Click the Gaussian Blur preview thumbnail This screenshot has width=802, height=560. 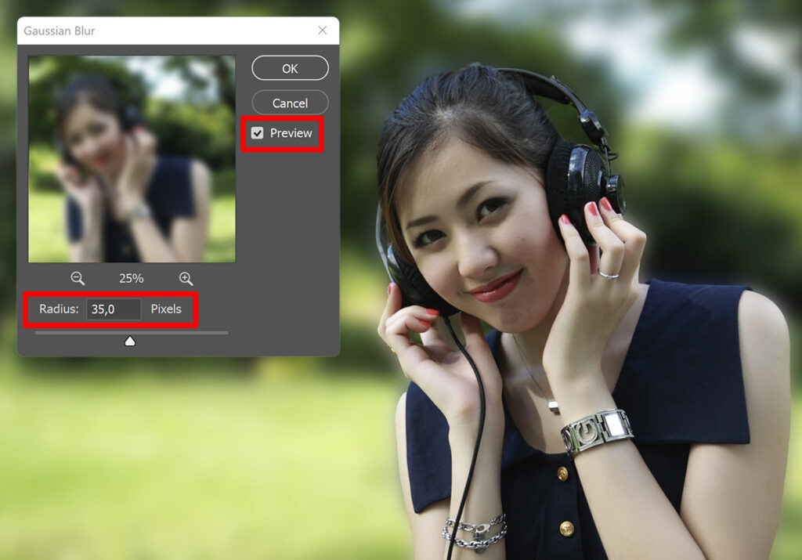132,159
